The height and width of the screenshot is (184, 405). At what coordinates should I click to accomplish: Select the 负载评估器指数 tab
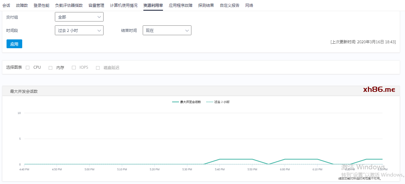coord(69,6)
